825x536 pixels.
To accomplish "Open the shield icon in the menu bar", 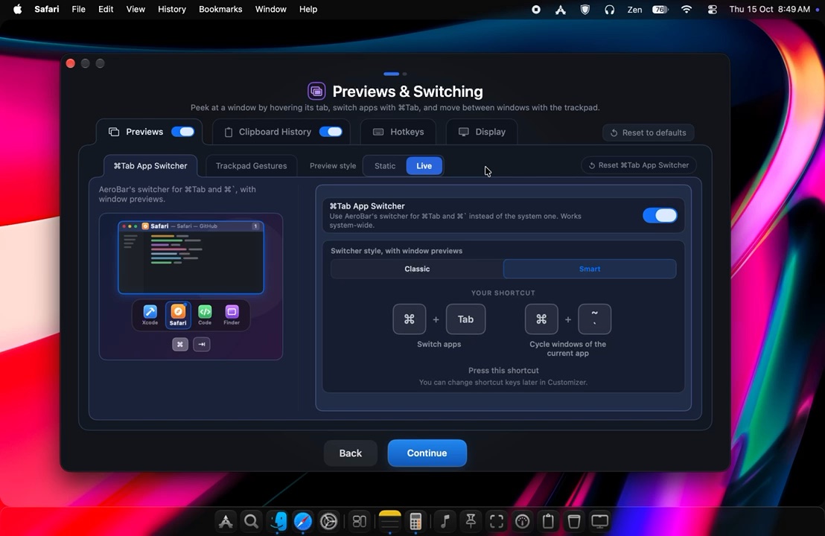I will point(585,10).
